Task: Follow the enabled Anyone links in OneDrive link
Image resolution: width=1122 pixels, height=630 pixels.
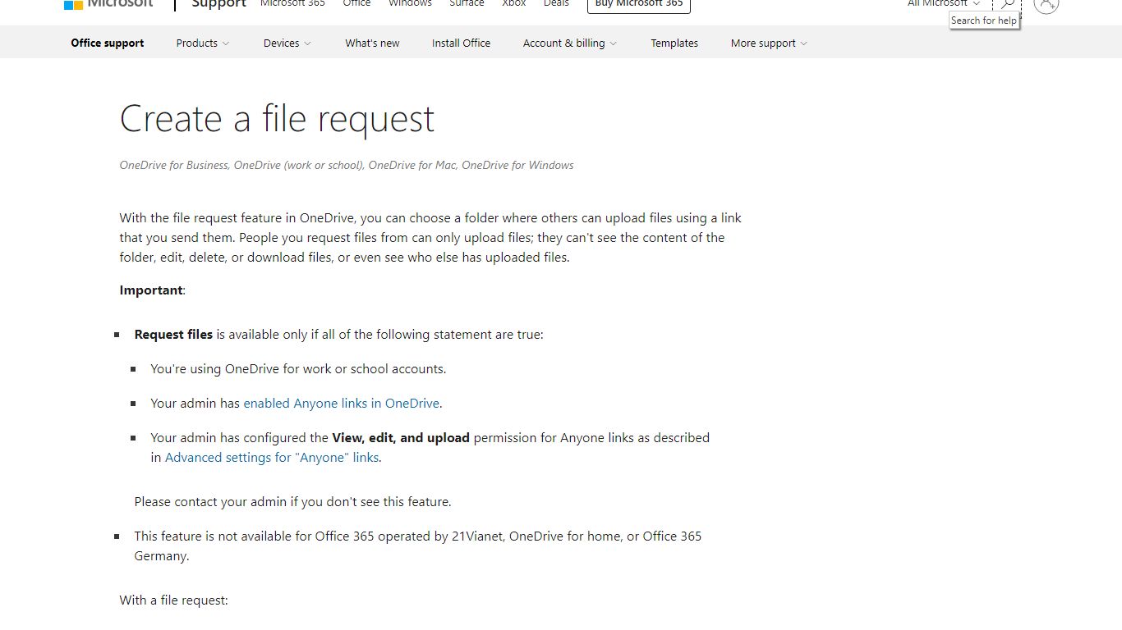Action: [x=342, y=403]
